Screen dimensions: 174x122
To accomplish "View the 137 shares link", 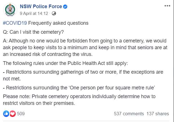I will [x=158, y=114].
